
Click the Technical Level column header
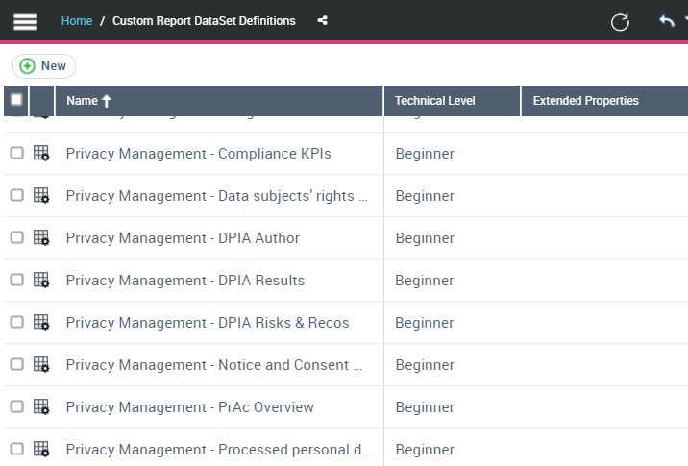[x=434, y=101]
